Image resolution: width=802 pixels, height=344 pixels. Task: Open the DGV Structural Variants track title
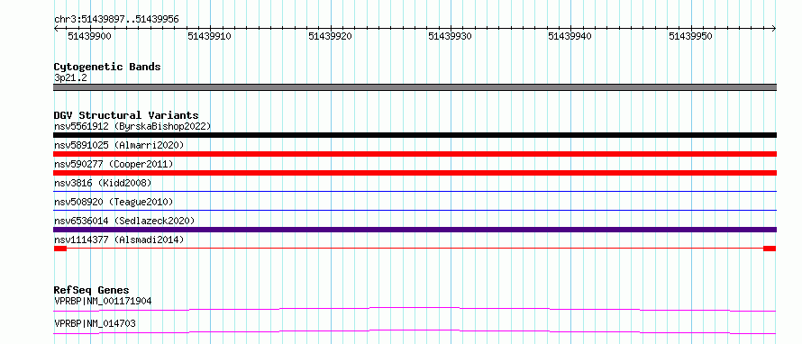click(x=126, y=115)
